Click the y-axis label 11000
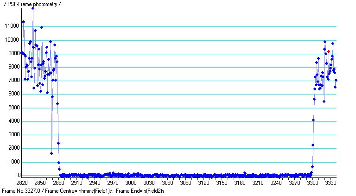Screen dimensions: 356x196 [10, 26]
